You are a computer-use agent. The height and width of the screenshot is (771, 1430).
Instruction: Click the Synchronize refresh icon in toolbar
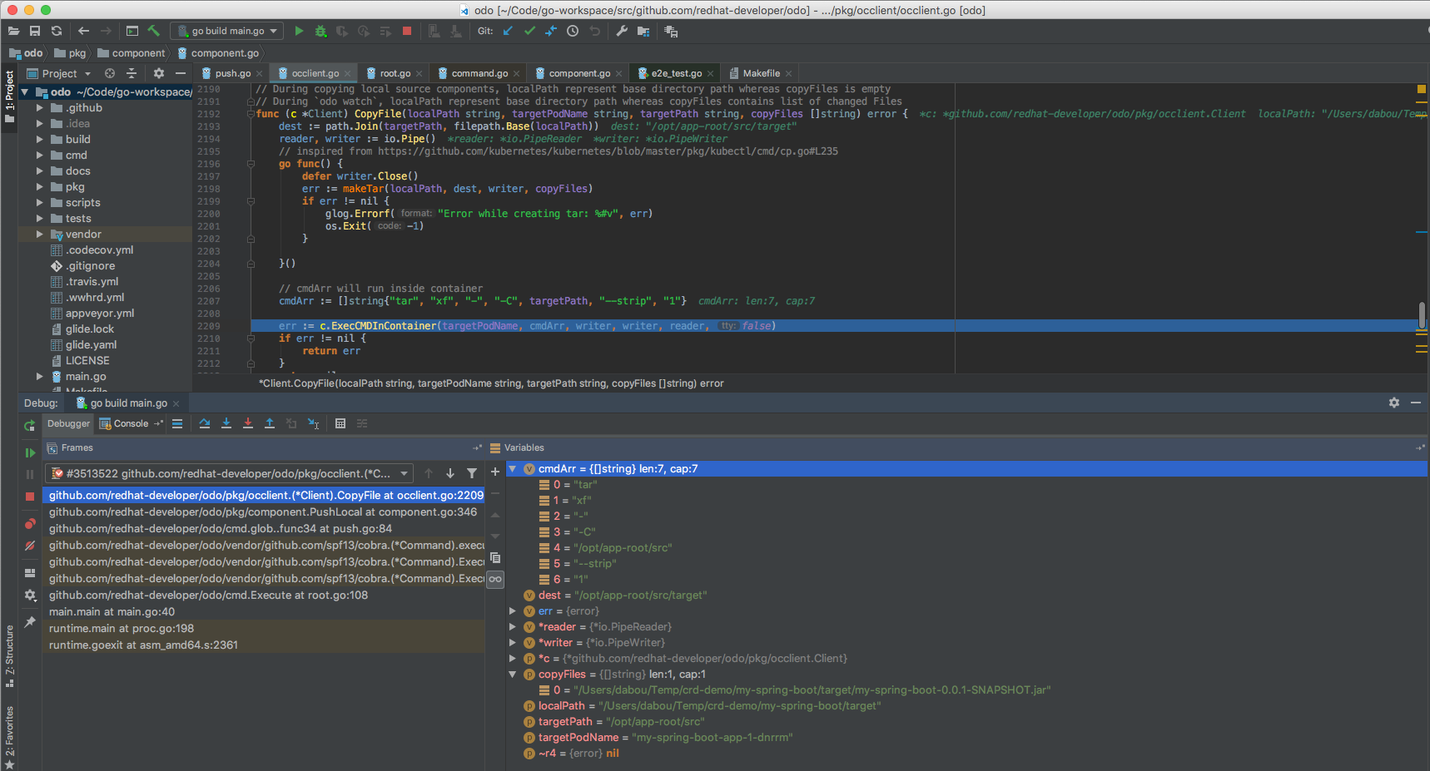[57, 31]
